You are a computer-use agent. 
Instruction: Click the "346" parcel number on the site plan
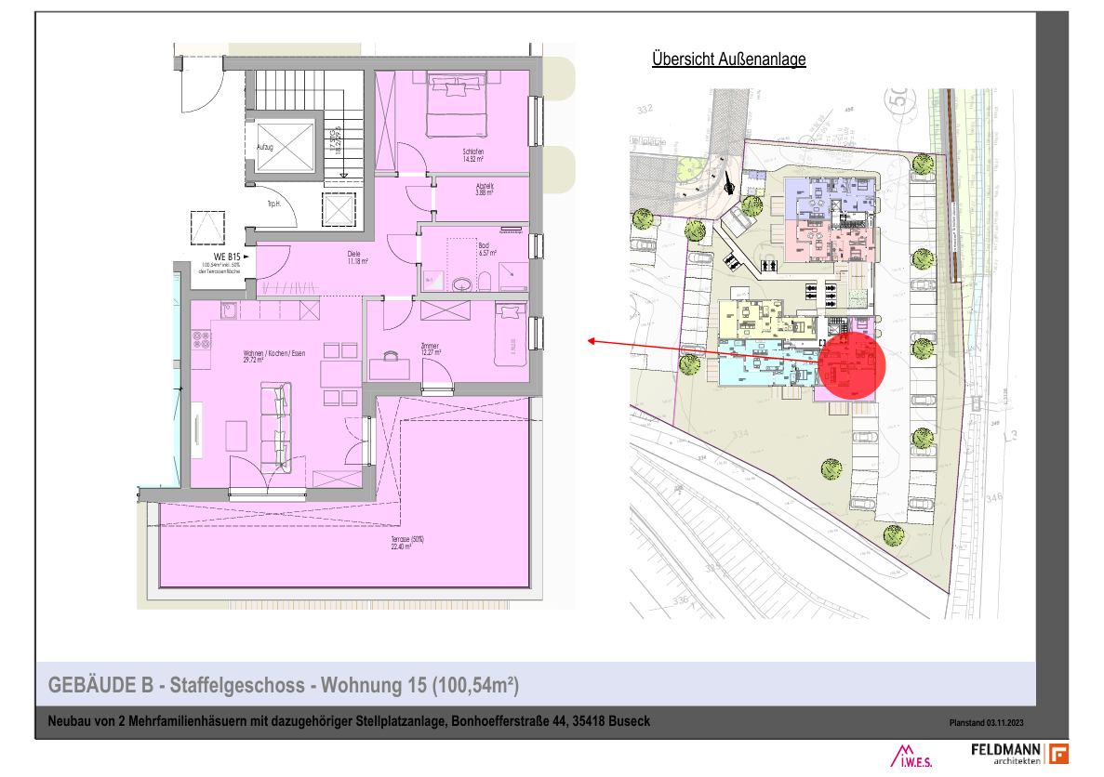993,497
